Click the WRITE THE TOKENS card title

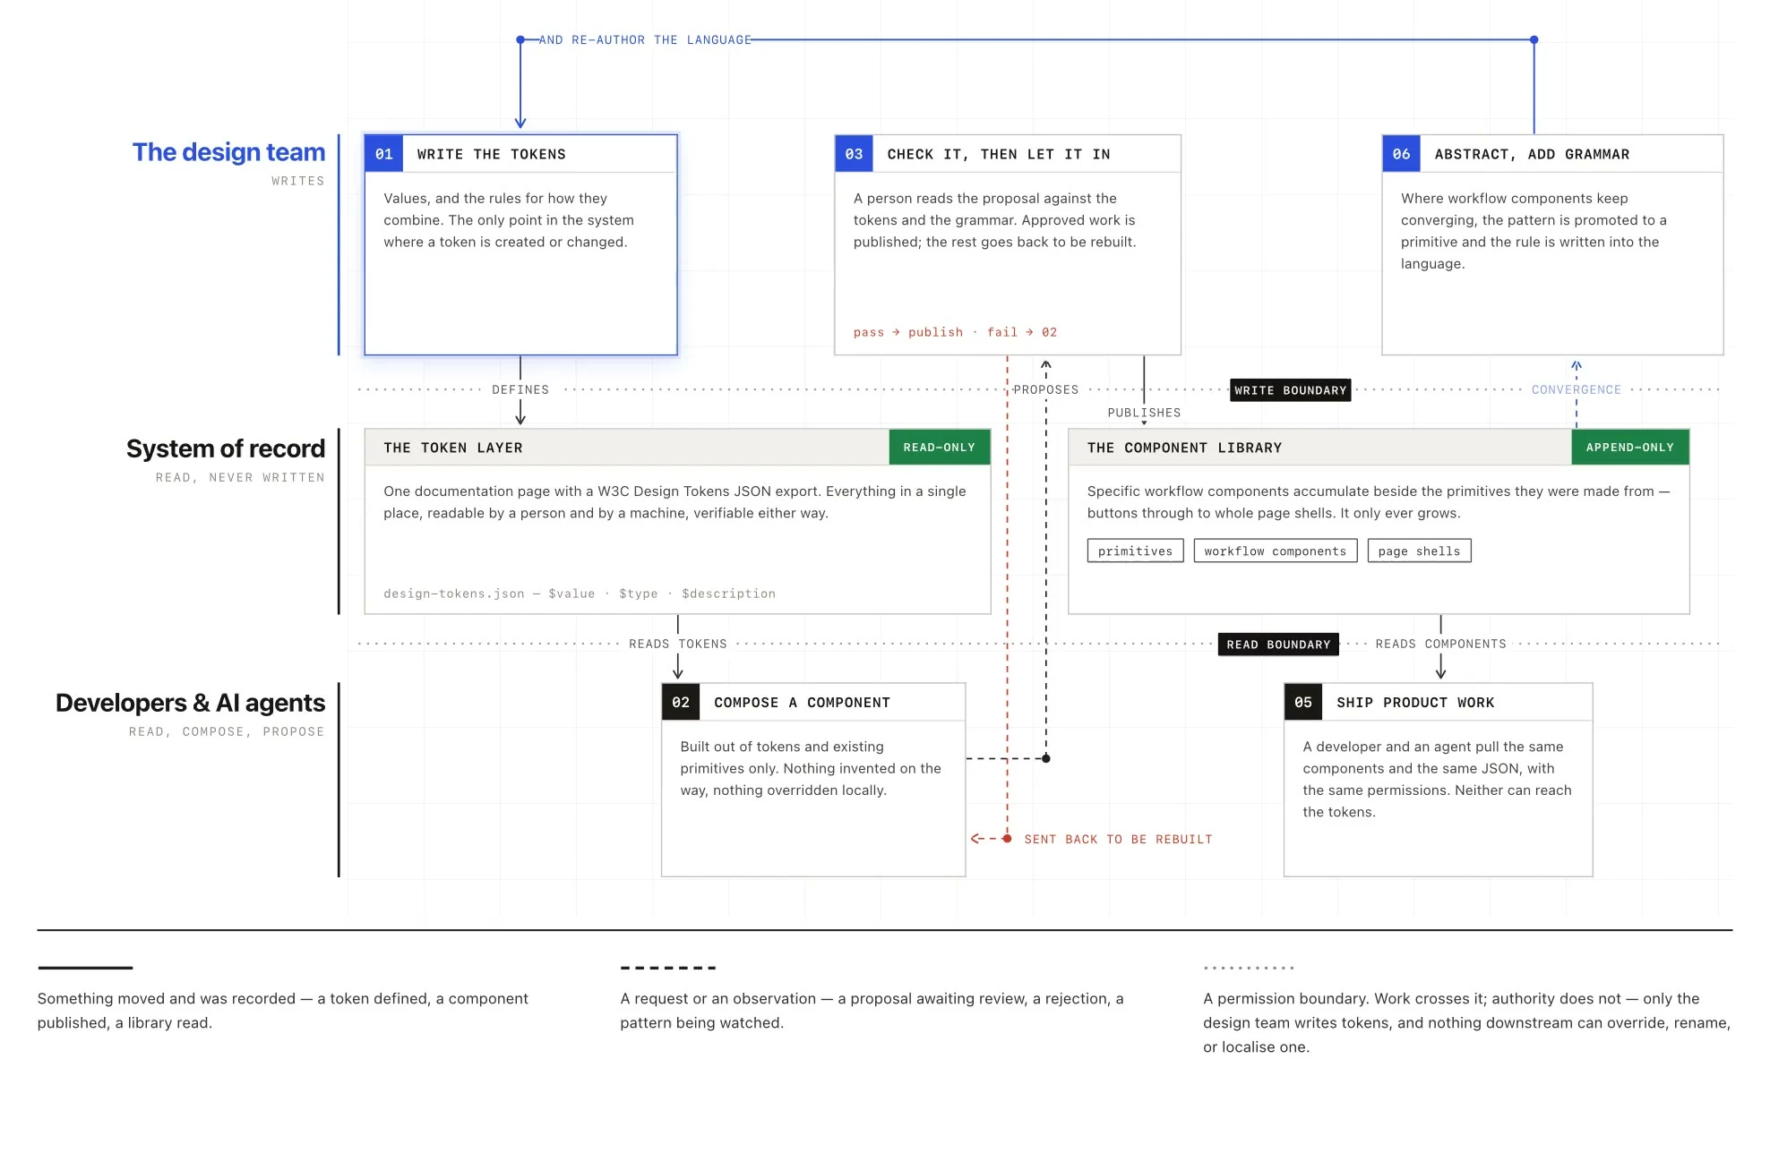[492, 154]
